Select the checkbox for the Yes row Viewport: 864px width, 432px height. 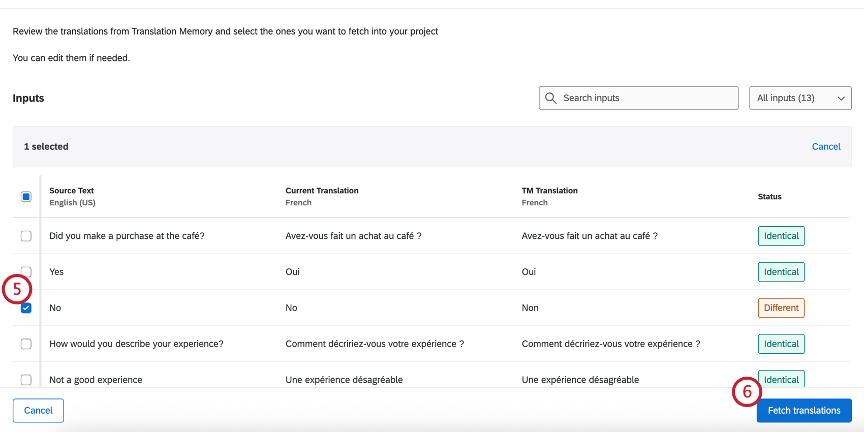click(x=26, y=271)
